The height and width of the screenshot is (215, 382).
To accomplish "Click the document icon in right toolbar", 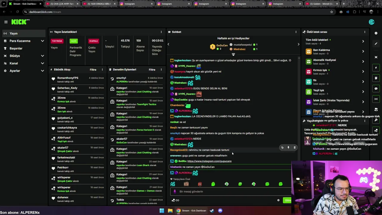I will (x=376, y=78).
